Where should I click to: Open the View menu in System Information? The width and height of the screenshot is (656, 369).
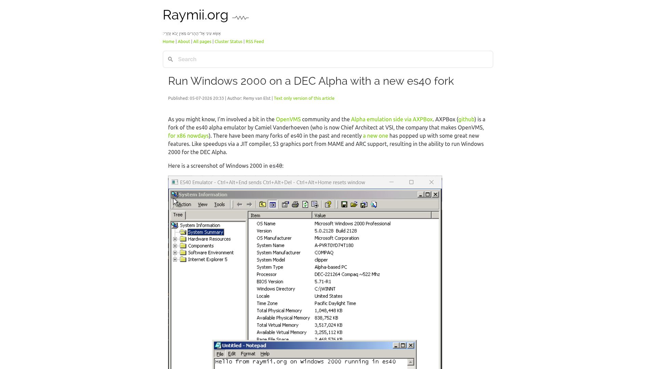[x=203, y=205]
